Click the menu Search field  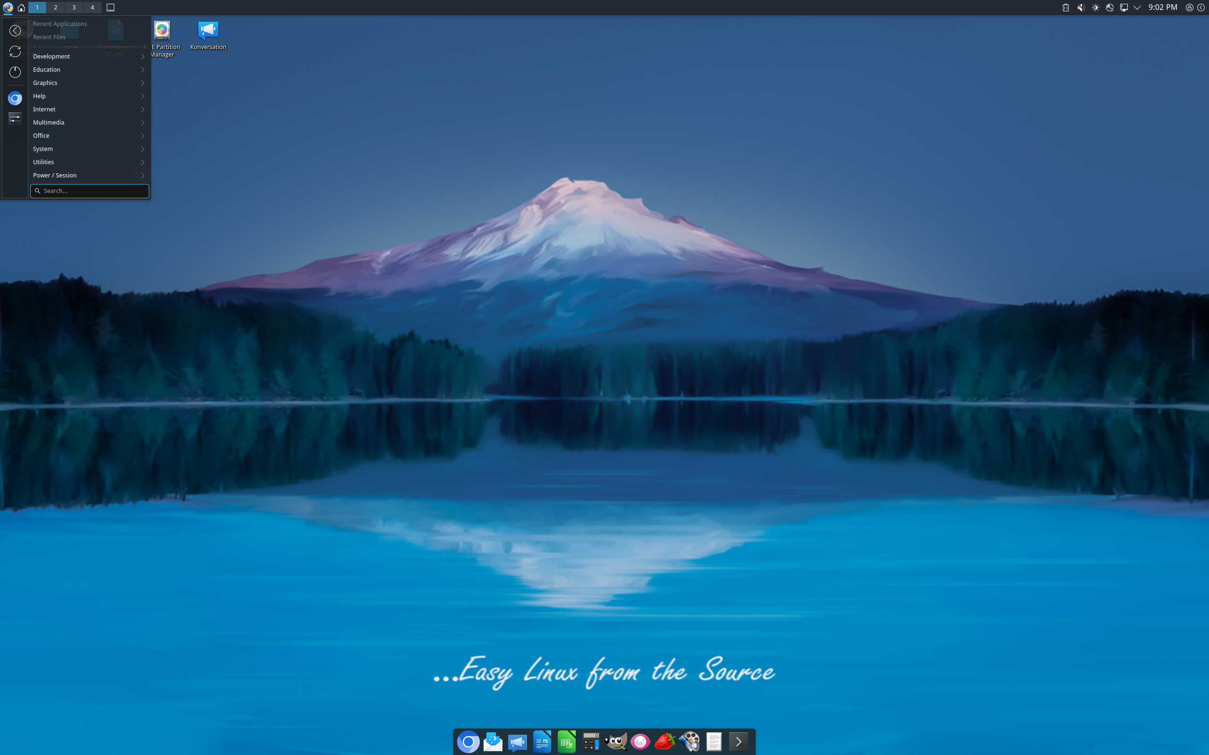pos(89,191)
